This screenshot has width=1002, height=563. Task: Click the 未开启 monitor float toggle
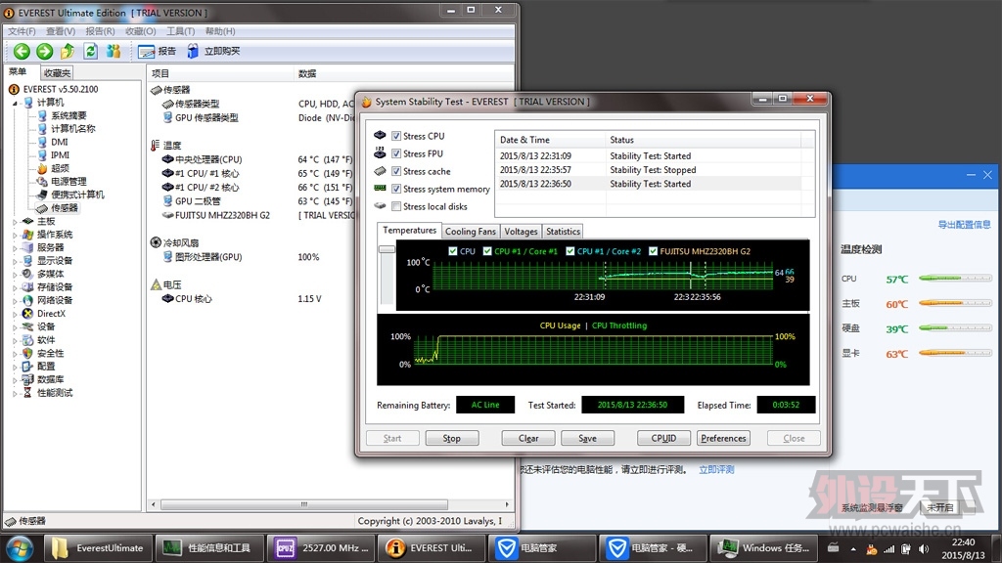tap(939, 508)
